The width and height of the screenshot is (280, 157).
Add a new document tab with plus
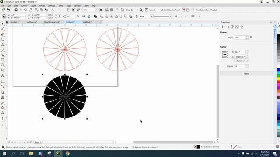101,22
